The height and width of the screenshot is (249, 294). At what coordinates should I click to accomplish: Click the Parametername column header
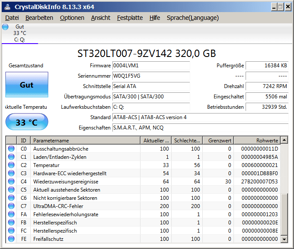point(85,140)
